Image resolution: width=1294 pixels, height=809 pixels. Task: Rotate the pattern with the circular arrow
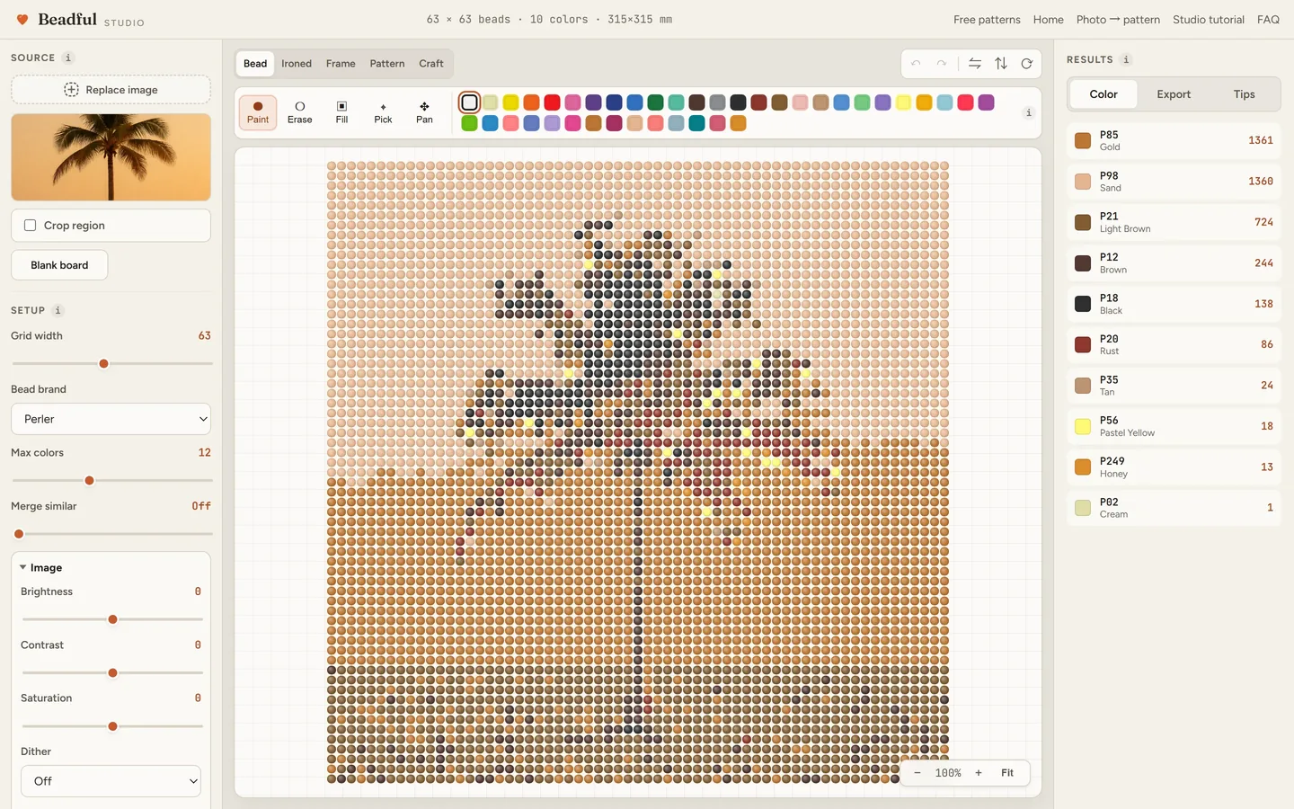tap(1026, 64)
